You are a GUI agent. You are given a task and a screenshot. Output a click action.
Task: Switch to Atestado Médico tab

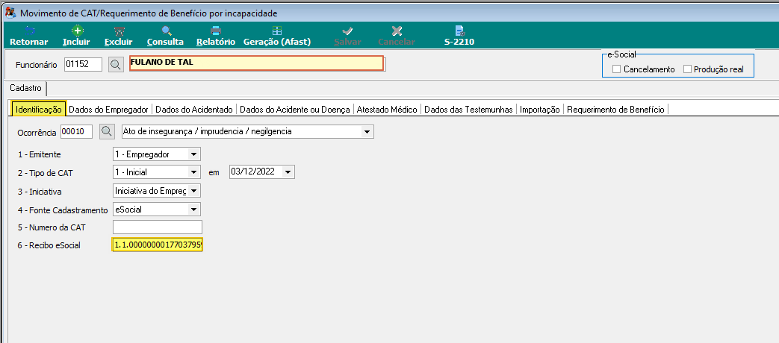(x=387, y=110)
